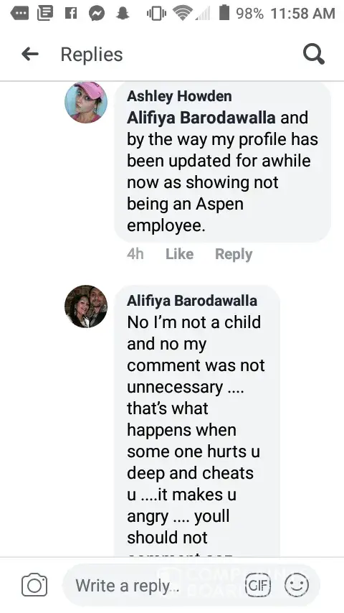
Task: Open search with the magnifier icon
Action: (314, 54)
